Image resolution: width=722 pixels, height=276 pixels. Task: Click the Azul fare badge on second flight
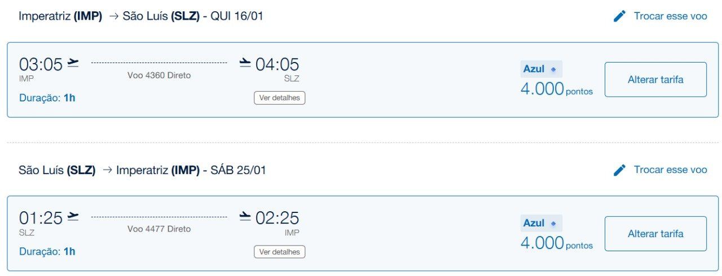click(x=541, y=224)
